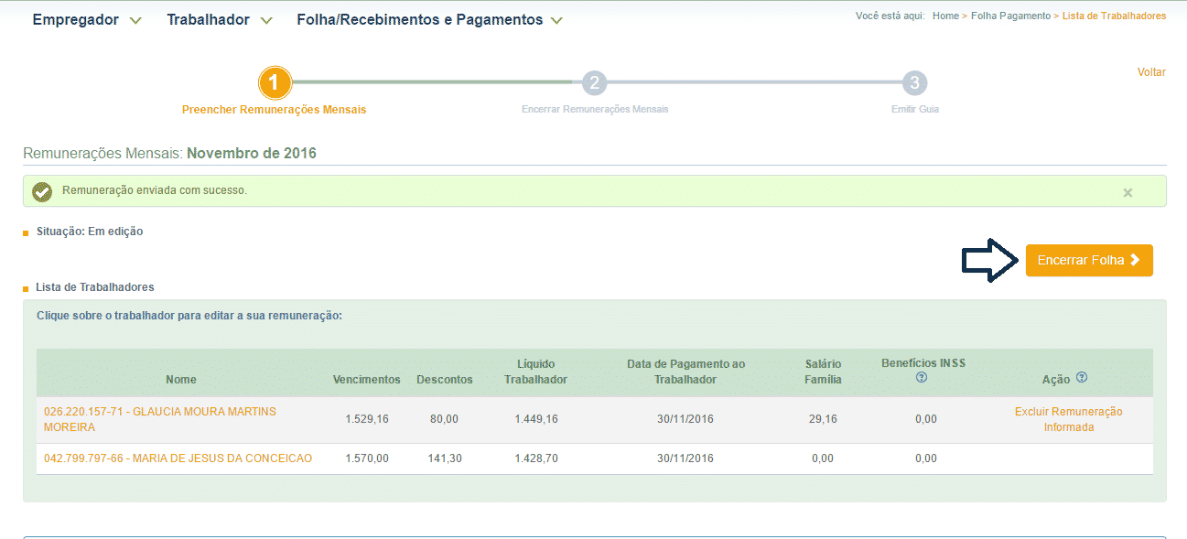
Task: Click the Lista de Trabalhadores heading
Action: [95, 287]
